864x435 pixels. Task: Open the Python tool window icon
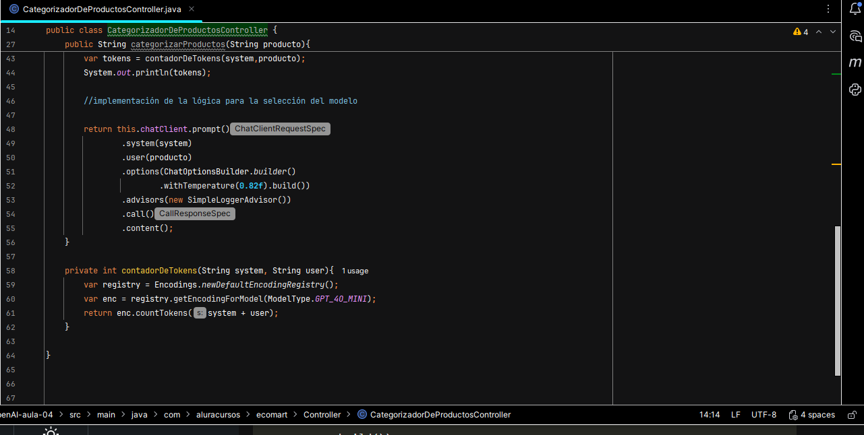[855, 90]
